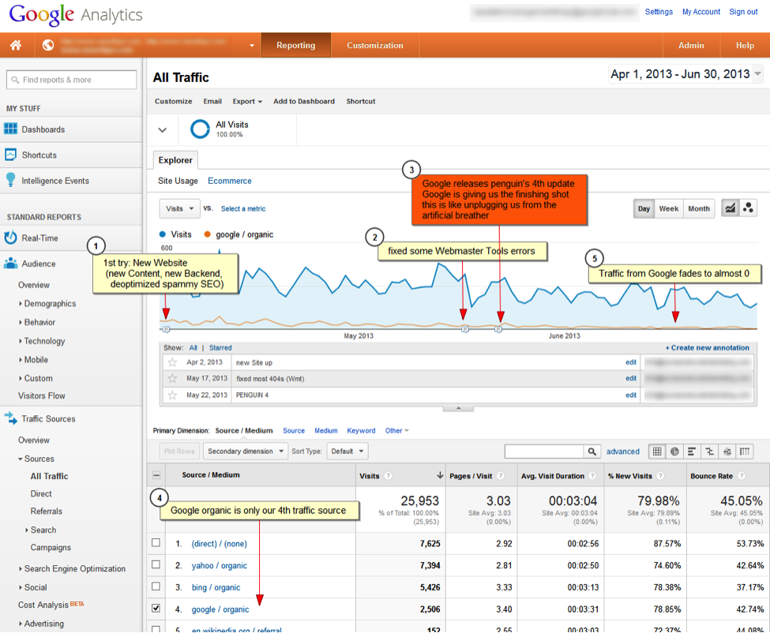The image size is (770, 633).
Task: Click the table filter search input
Action: [x=544, y=451]
